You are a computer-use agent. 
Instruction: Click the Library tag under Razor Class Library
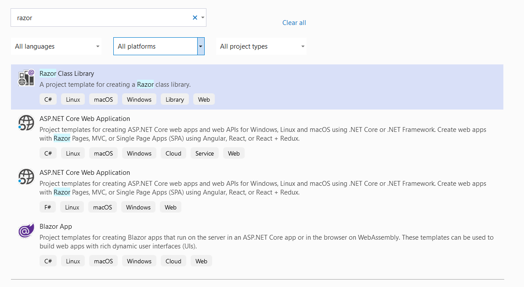tap(175, 99)
